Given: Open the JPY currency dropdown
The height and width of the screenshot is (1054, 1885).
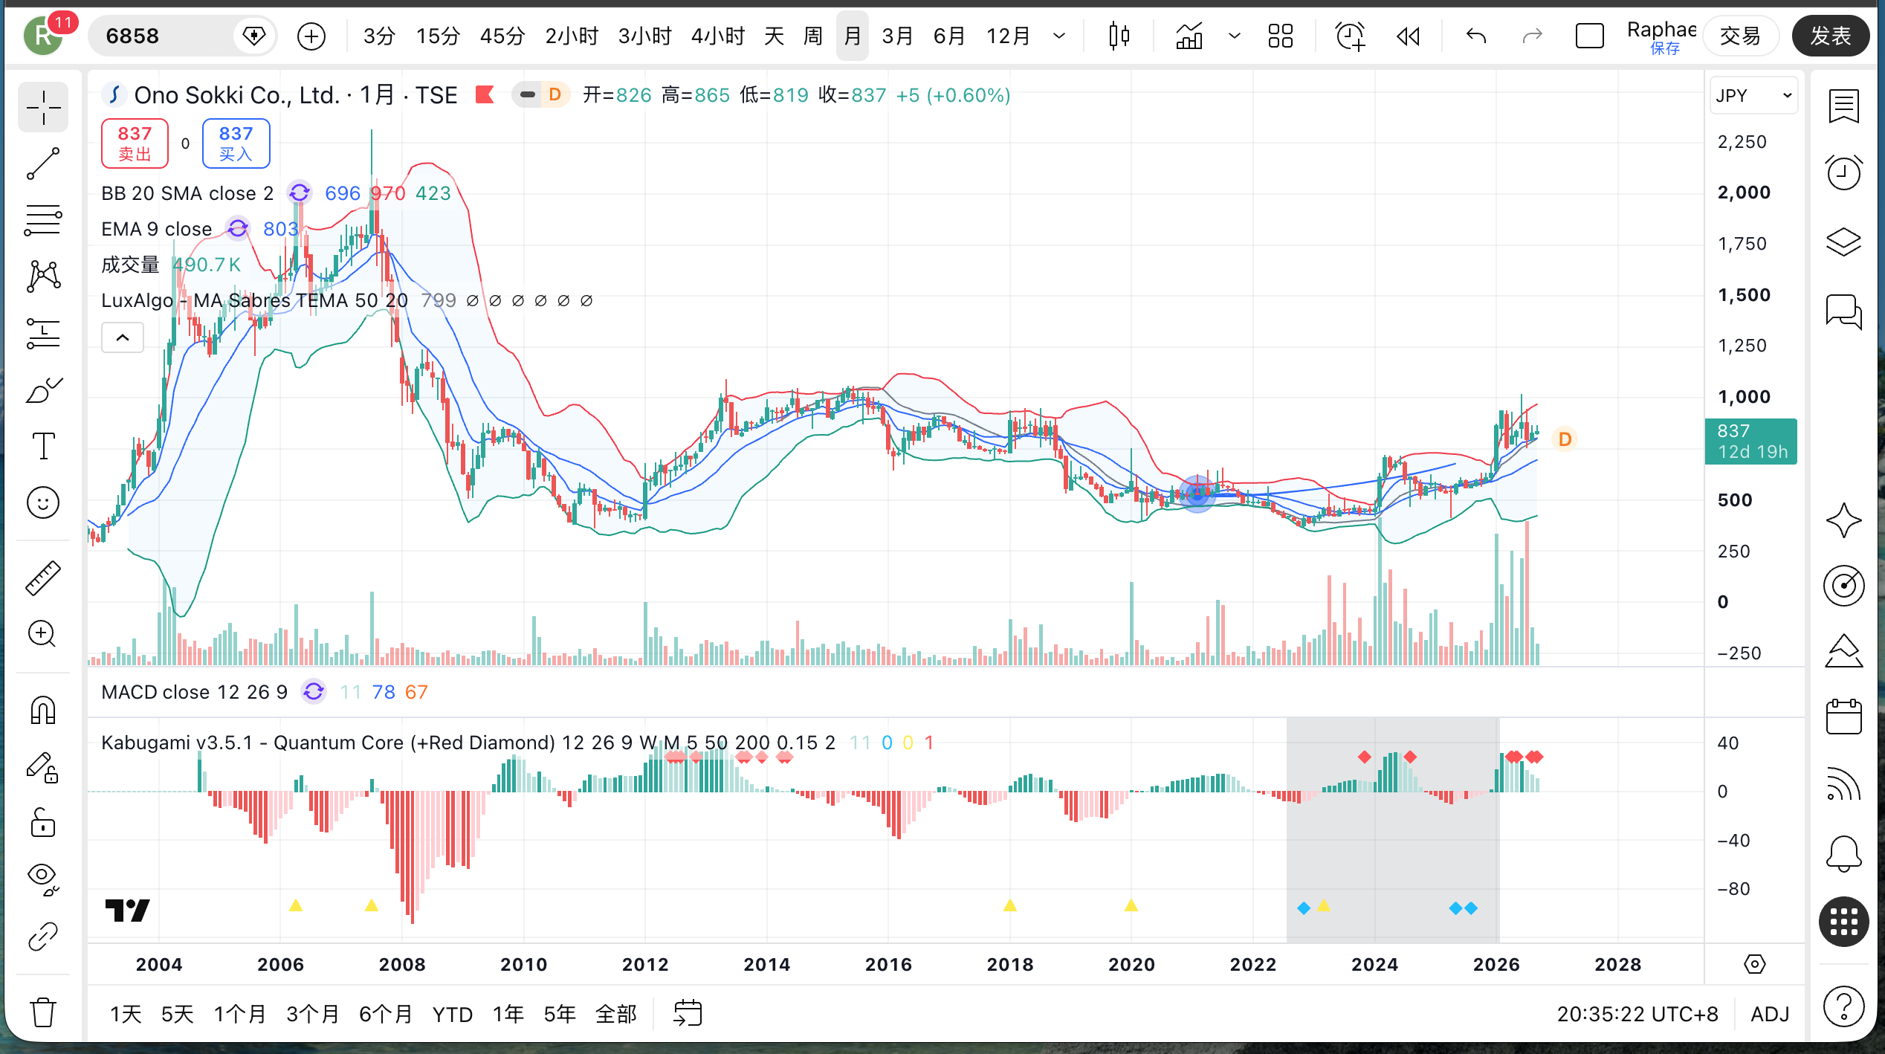Looking at the screenshot, I should (x=1753, y=96).
